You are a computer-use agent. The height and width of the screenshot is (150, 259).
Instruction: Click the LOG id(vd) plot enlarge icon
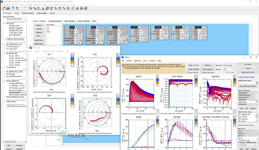click(x=196, y=77)
